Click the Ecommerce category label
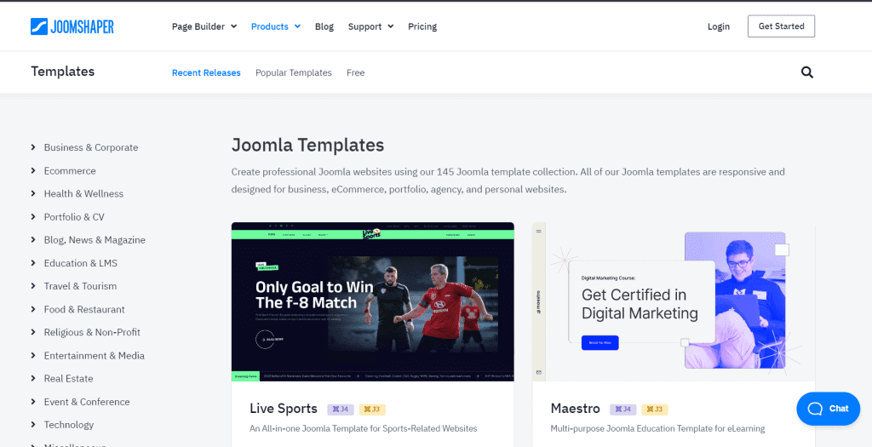This screenshot has height=447, width=872. point(70,170)
